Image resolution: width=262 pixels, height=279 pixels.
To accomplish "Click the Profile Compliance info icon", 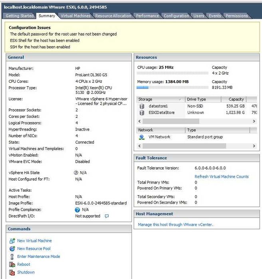I will pyautogui.click(x=77, y=210).
